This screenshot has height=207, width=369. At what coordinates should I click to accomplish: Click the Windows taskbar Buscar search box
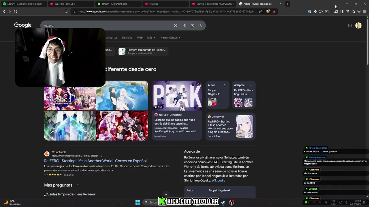(x=151, y=202)
